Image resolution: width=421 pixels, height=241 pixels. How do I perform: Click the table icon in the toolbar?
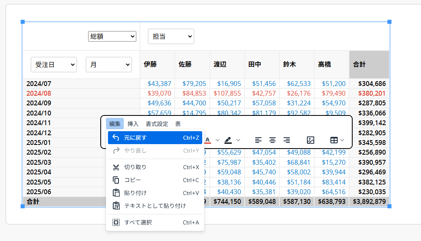[x=334, y=140]
